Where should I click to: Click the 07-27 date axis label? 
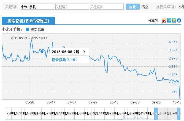point(93,102)
